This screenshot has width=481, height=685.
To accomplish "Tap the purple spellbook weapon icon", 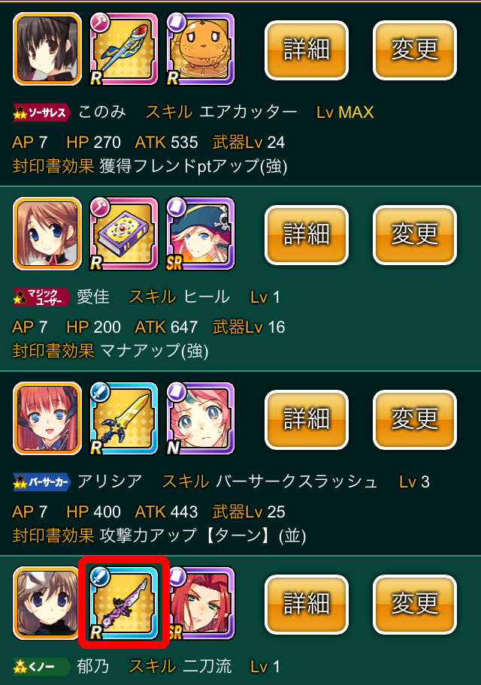I will coord(124,234).
